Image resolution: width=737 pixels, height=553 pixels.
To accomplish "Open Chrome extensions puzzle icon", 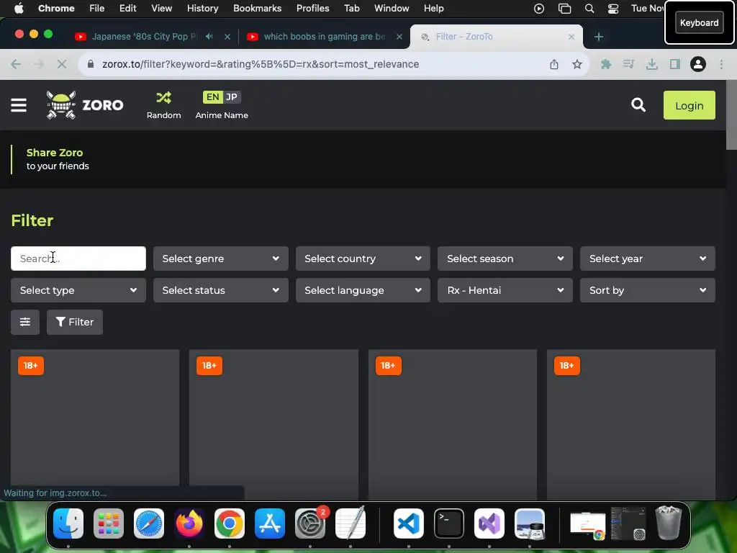I will tap(606, 64).
